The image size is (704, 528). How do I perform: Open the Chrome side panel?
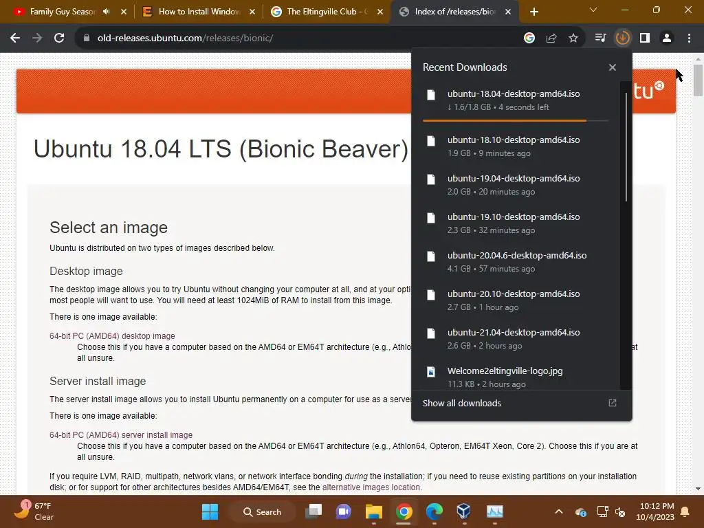pos(645,38)
